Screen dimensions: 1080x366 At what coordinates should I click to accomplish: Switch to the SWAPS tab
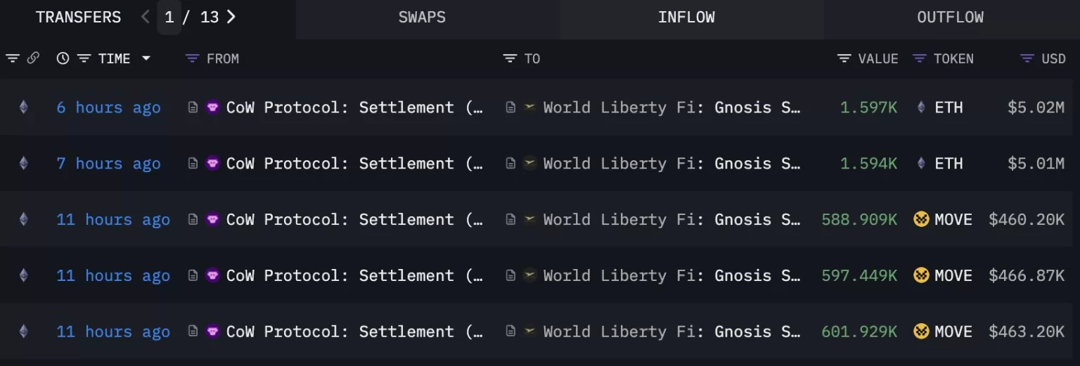[422, 18]
